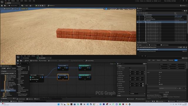Select ExponentialHeightFog in Outliner
Image resolution: width=188 pixels, height=106 pixels.
[x=150, y=19]
